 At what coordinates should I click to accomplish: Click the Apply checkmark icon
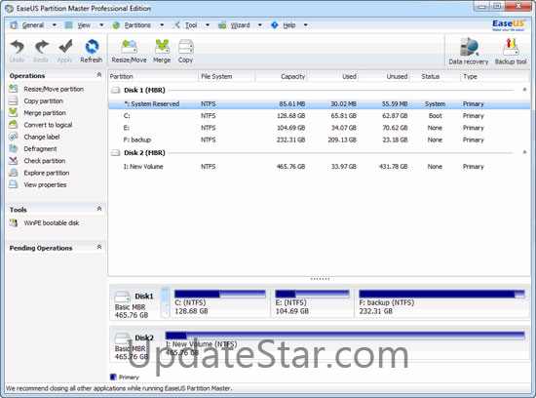click(x=65, y=47)
